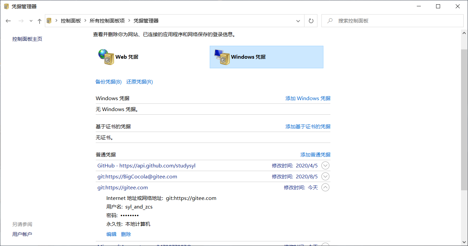Click 添加 Windows 凭据 link

pyautogui.click(x=308, y=98)
